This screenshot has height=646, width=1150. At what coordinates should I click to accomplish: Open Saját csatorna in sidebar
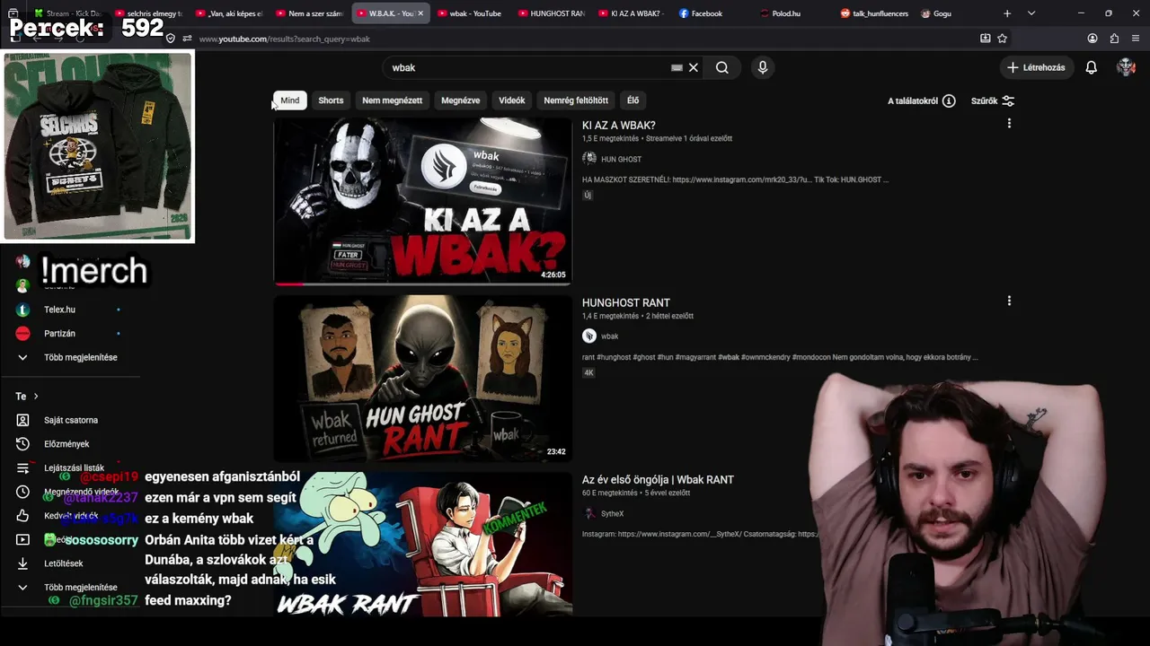pyautogui.click(x=70, y=420)
